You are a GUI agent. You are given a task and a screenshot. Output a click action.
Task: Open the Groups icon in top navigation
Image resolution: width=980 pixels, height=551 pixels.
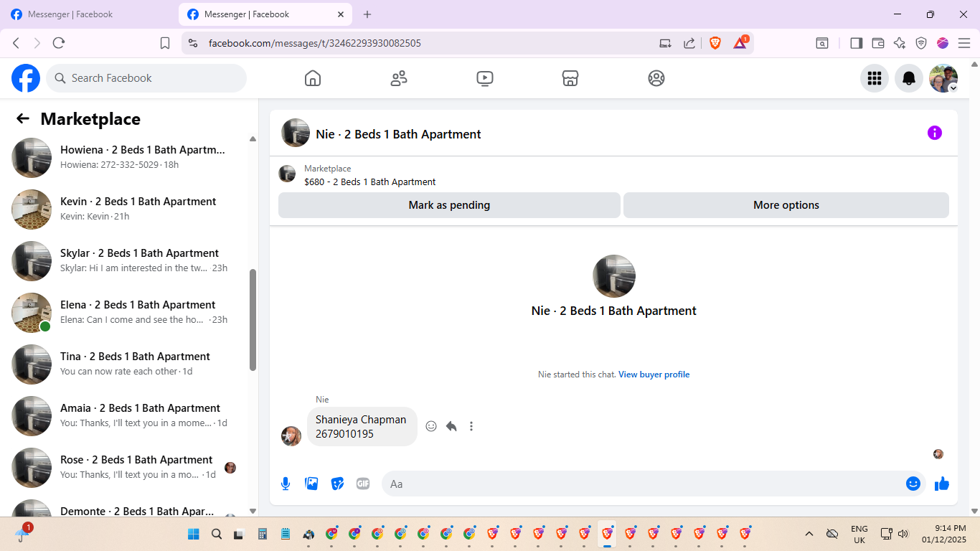pyautogui.click(x=656, y=78)
